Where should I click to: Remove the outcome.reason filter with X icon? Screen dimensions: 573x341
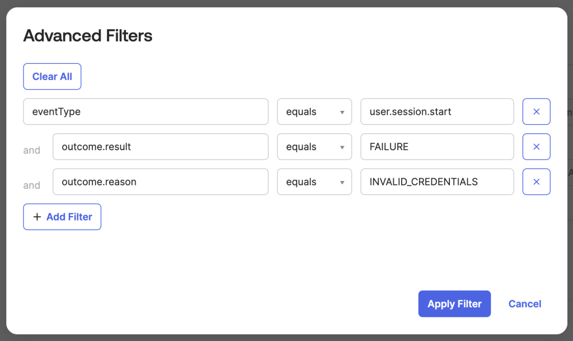[x=536, y=182]
